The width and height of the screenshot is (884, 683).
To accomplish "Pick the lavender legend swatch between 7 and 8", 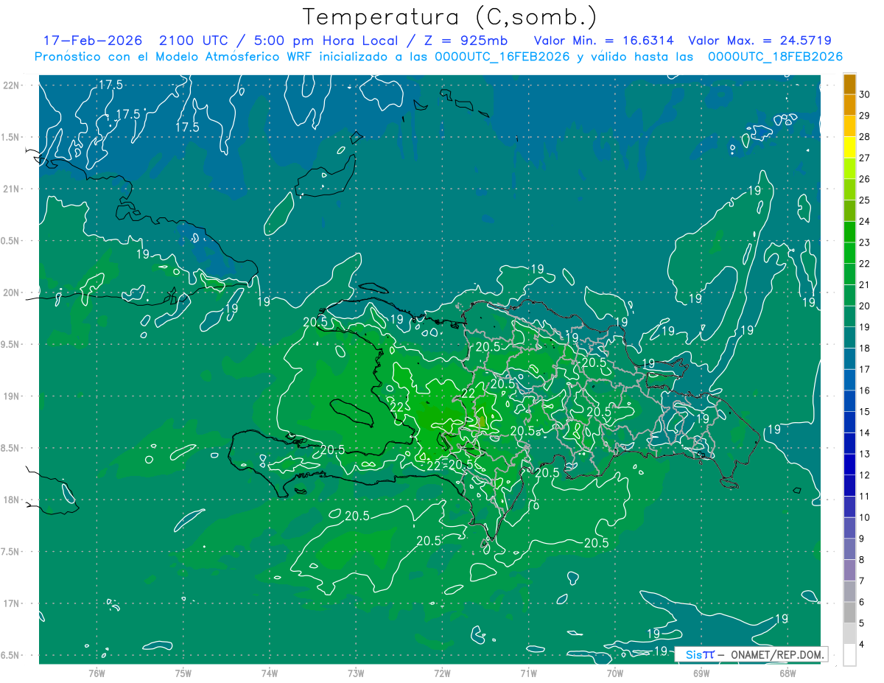I will (x=849, y=570).
